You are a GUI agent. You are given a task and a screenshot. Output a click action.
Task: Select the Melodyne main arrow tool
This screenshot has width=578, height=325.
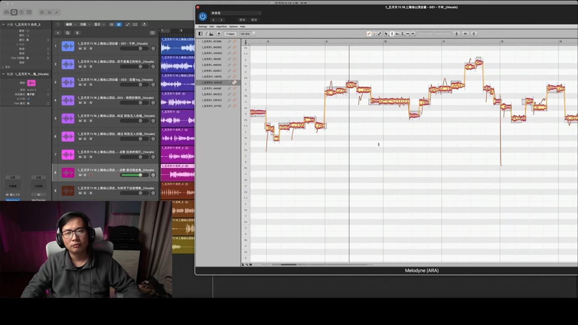386,34
